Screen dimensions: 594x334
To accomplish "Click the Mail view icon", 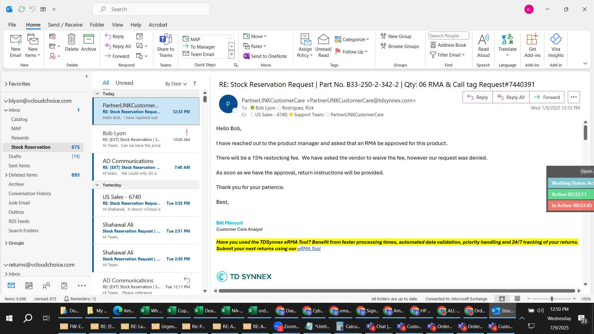I will click(11, 285).
